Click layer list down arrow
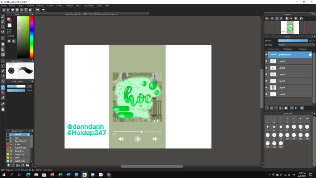This screenshot has height=178, width=316. (x=314, y=104)
